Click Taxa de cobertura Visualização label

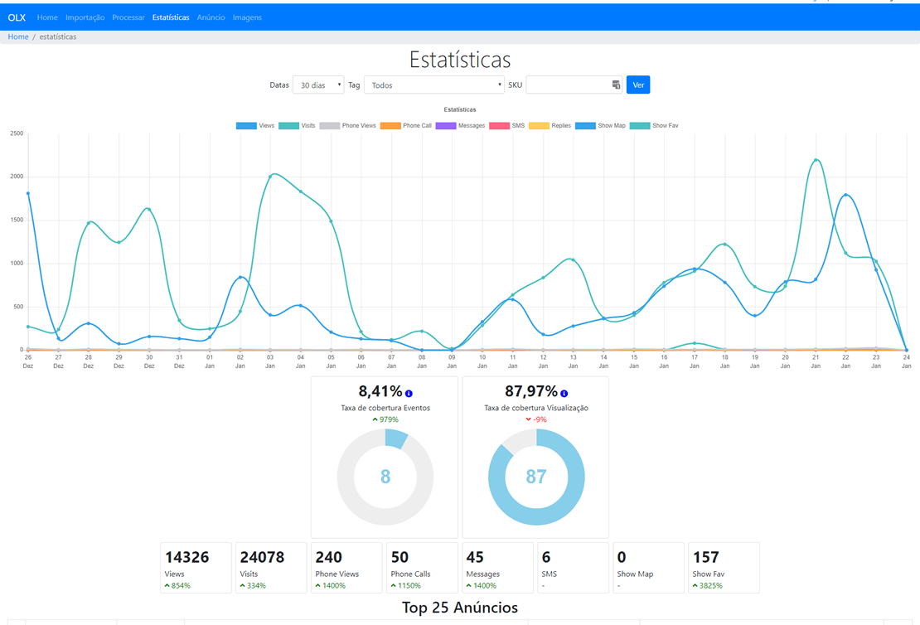(536, 408)
